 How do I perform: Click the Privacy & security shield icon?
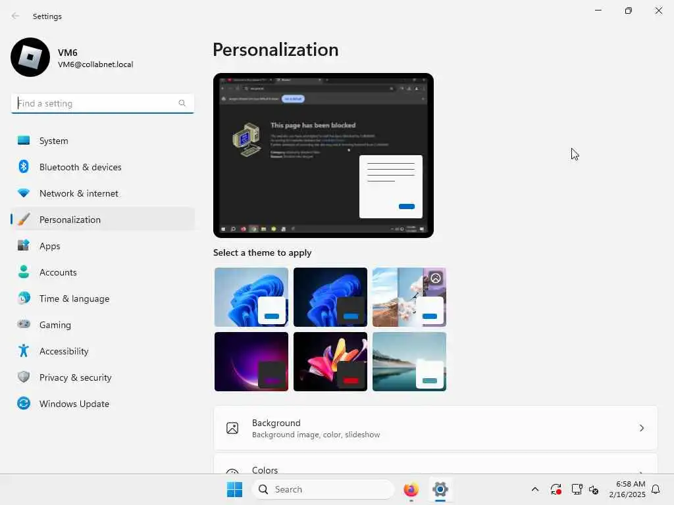24,377
